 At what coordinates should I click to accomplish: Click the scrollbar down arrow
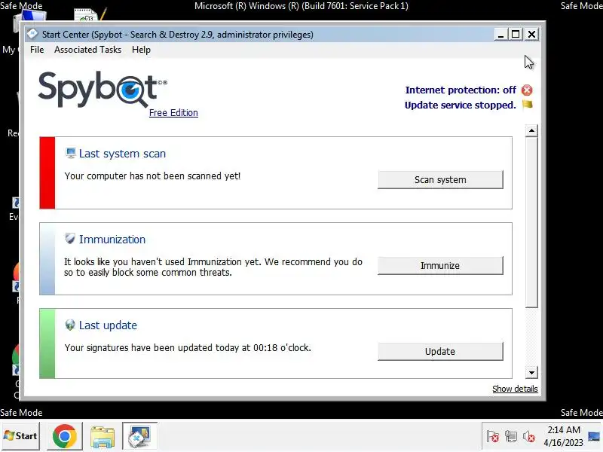pyautogui.click(x=531, y=372)
